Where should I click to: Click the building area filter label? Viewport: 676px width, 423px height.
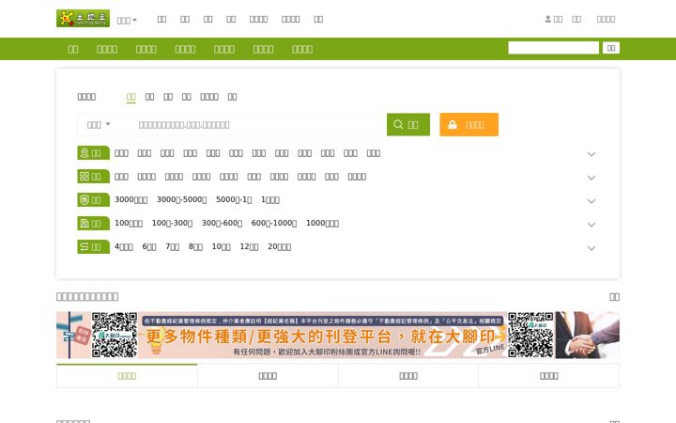tap(93, 223)
